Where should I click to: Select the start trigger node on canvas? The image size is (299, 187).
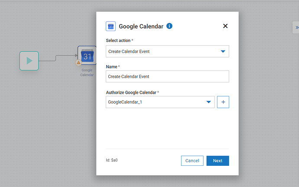29,61
